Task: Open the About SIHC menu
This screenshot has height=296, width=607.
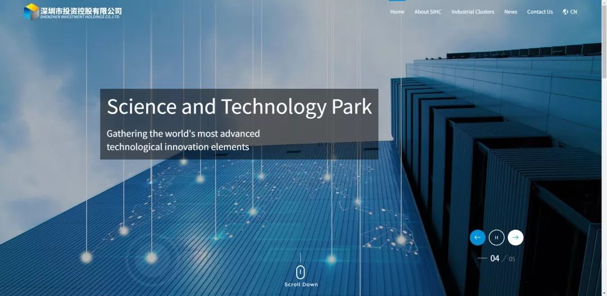Action: (428, 12)
